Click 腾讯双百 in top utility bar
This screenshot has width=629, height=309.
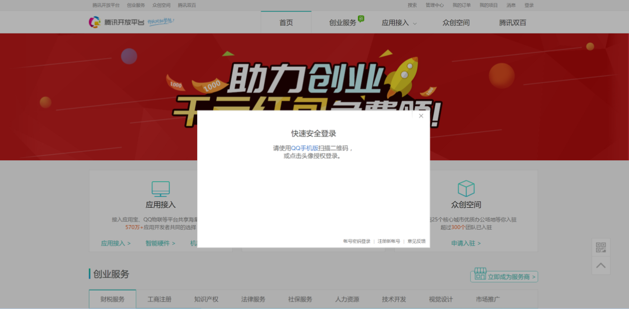coord(187,5)
